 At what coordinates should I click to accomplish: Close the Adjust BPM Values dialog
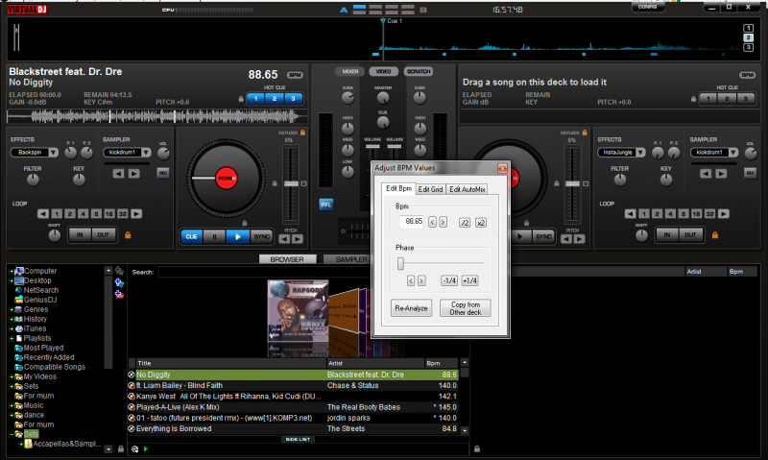[502, 168]
